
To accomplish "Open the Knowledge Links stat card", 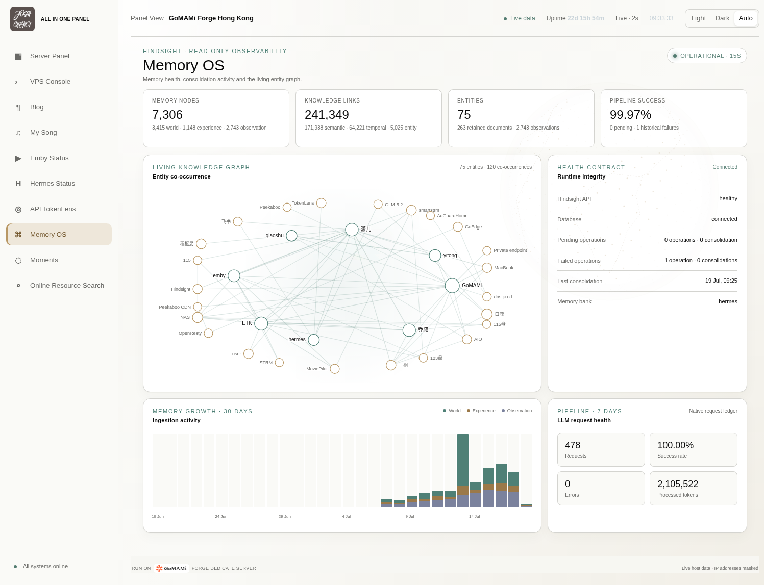I will click(368, 118).
